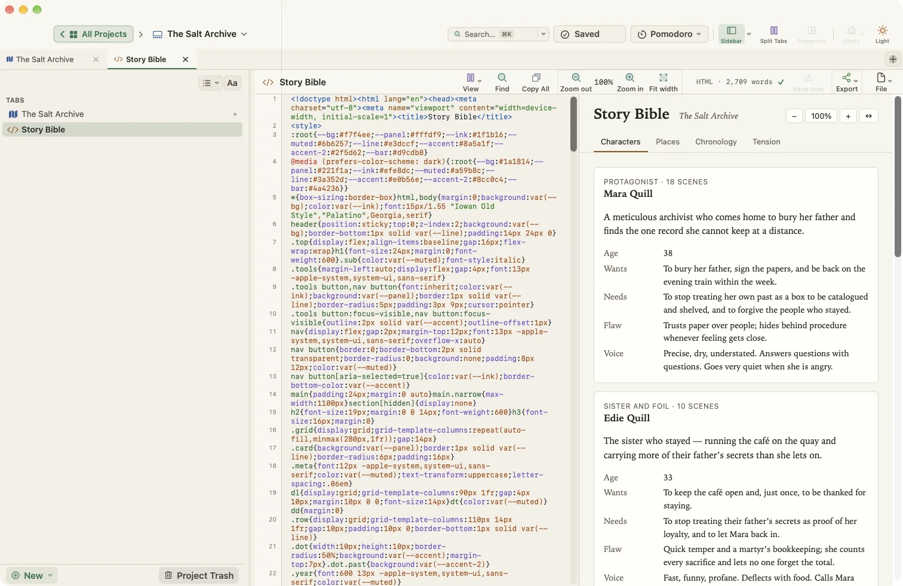Viewport: 903px width, 586px height.
Task: Add a new tab with plus icon
Action: [x=893, y=59]
